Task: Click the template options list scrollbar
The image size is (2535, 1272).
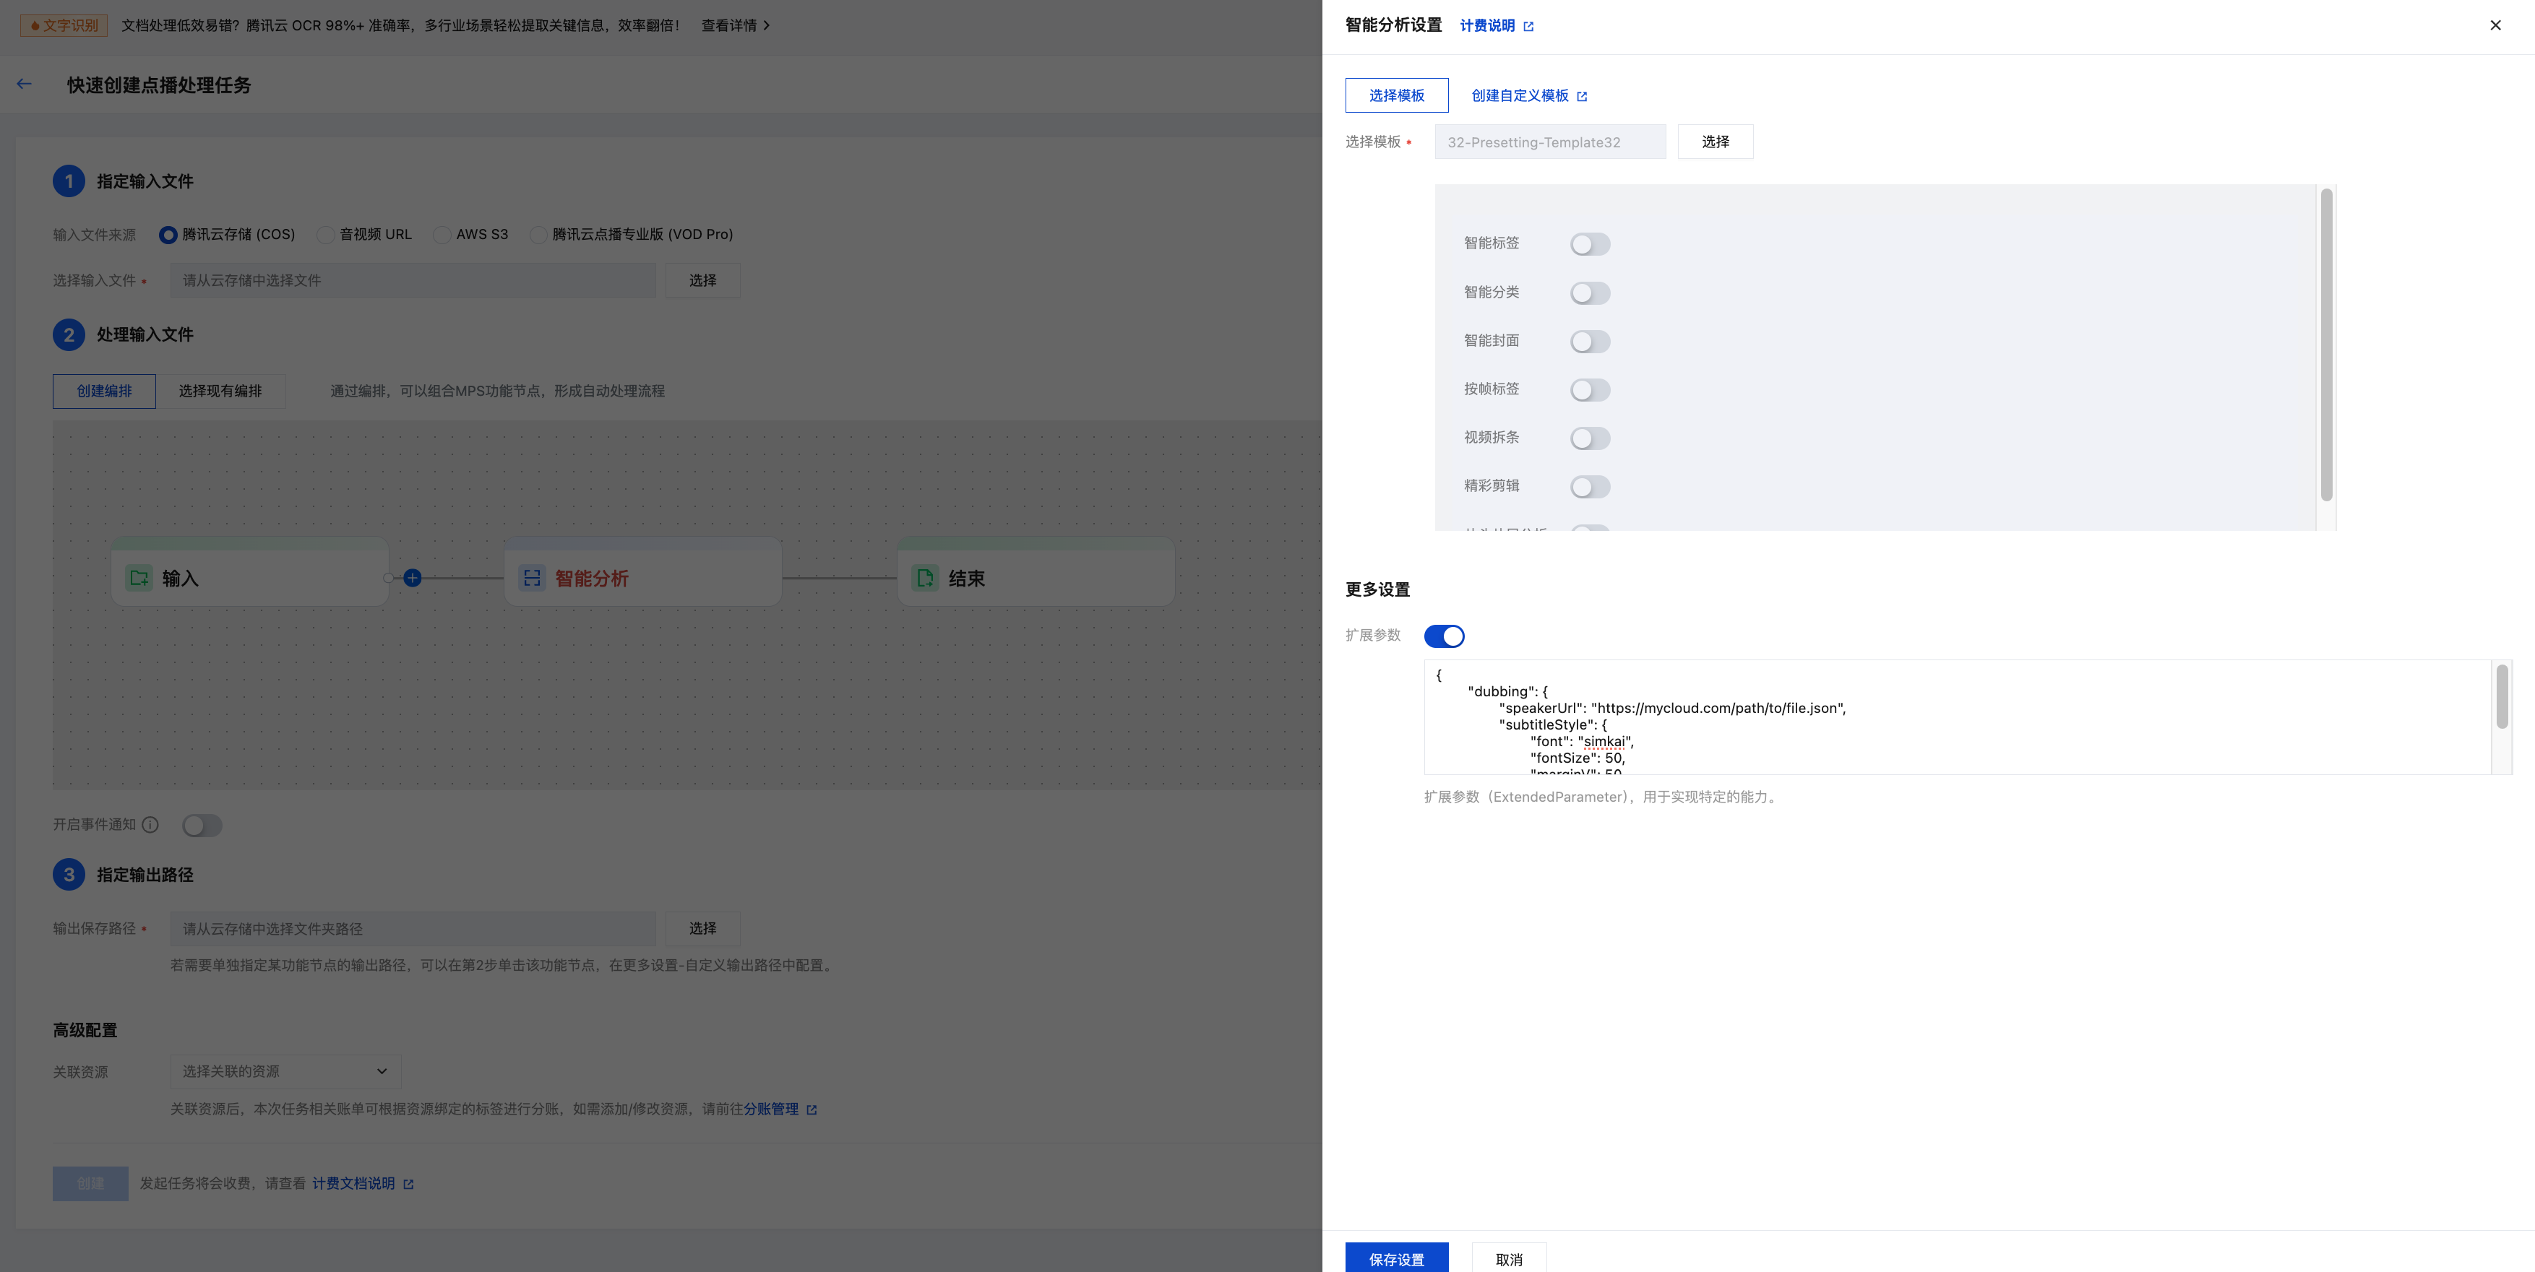Action: (x=2326, y=345)
